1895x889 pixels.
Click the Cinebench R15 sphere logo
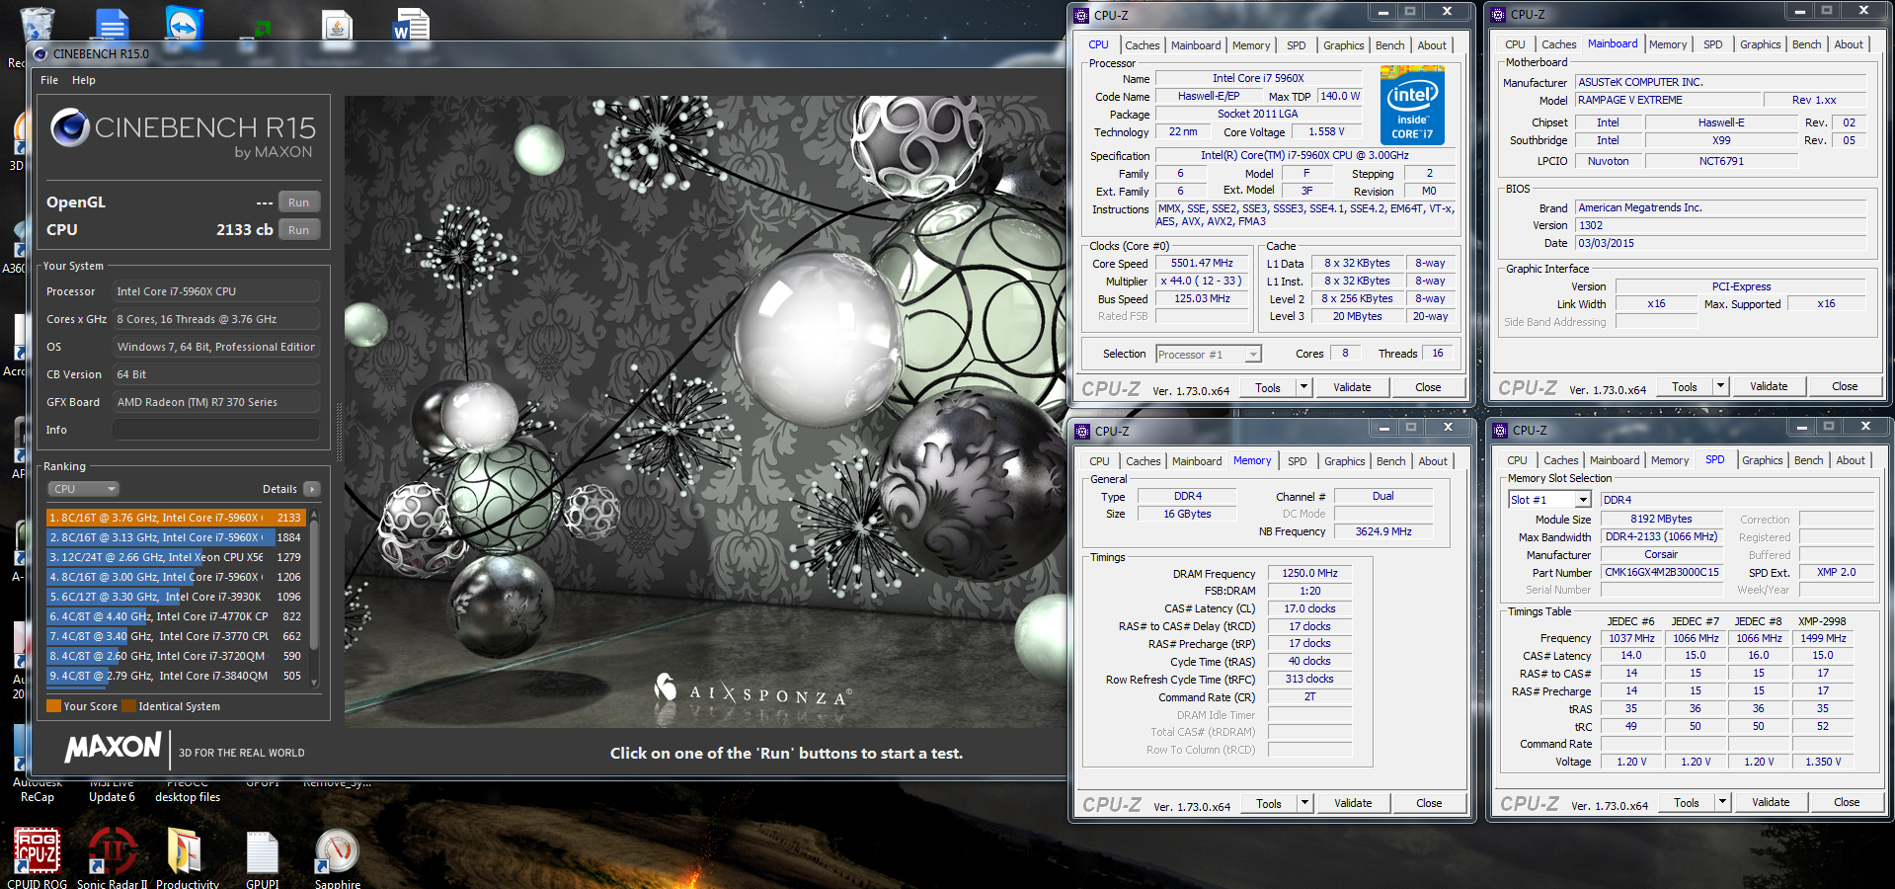click(x=70, y=128)
